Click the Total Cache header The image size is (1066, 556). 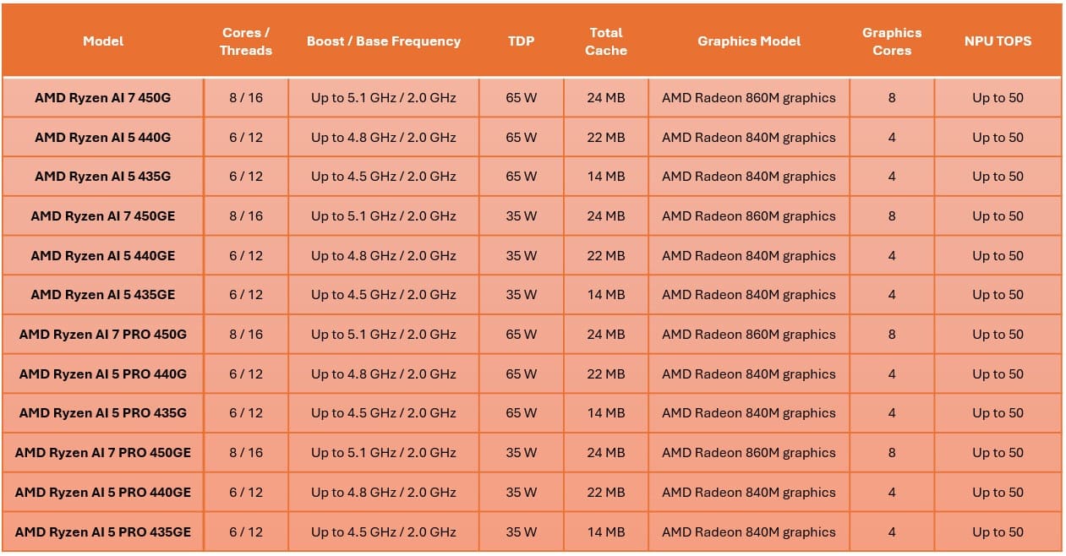tap(605, 41)
